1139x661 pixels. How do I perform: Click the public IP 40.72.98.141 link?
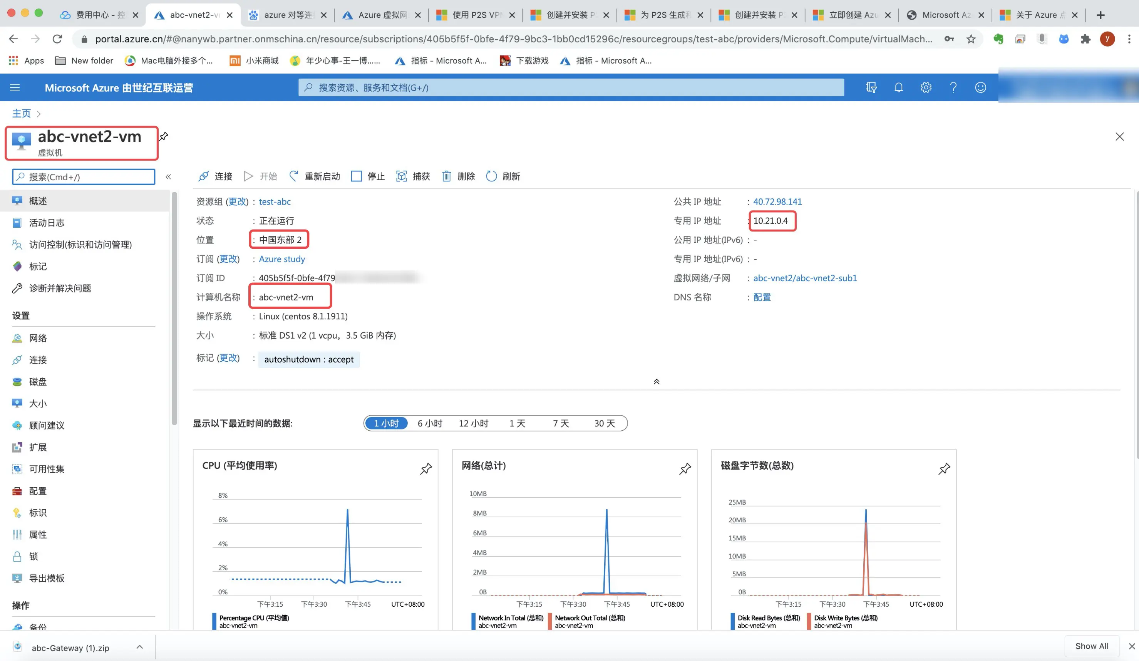(x=777, y=201)
